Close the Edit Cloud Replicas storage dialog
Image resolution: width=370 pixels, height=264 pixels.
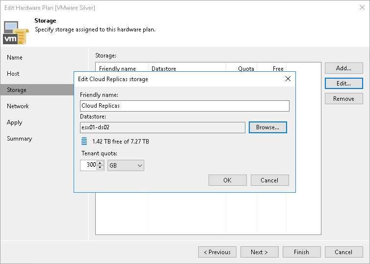[288, 79]
